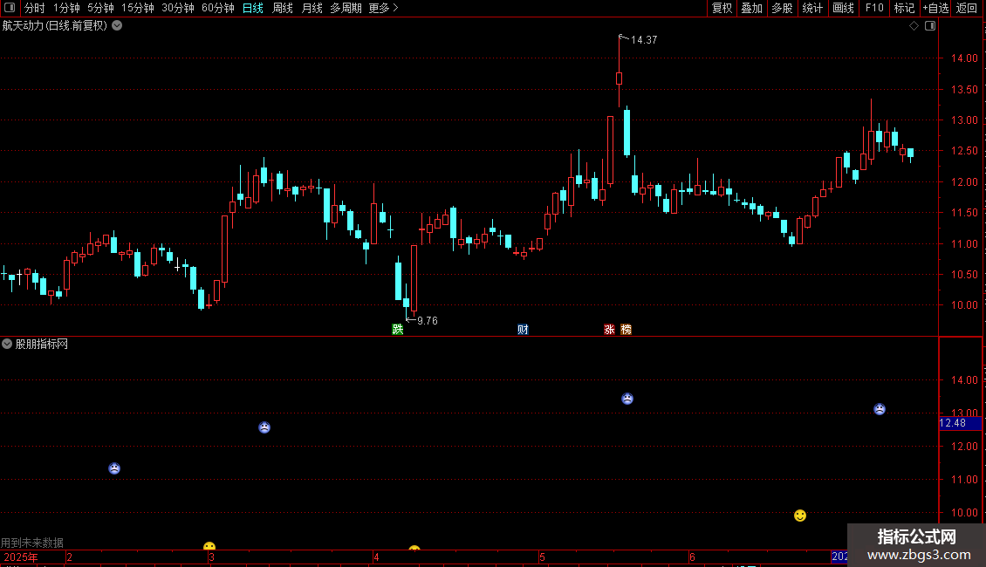Click the 返回 back button
Image resolution: width=986 pixels, height=567 pixels.
coord(967,8)
